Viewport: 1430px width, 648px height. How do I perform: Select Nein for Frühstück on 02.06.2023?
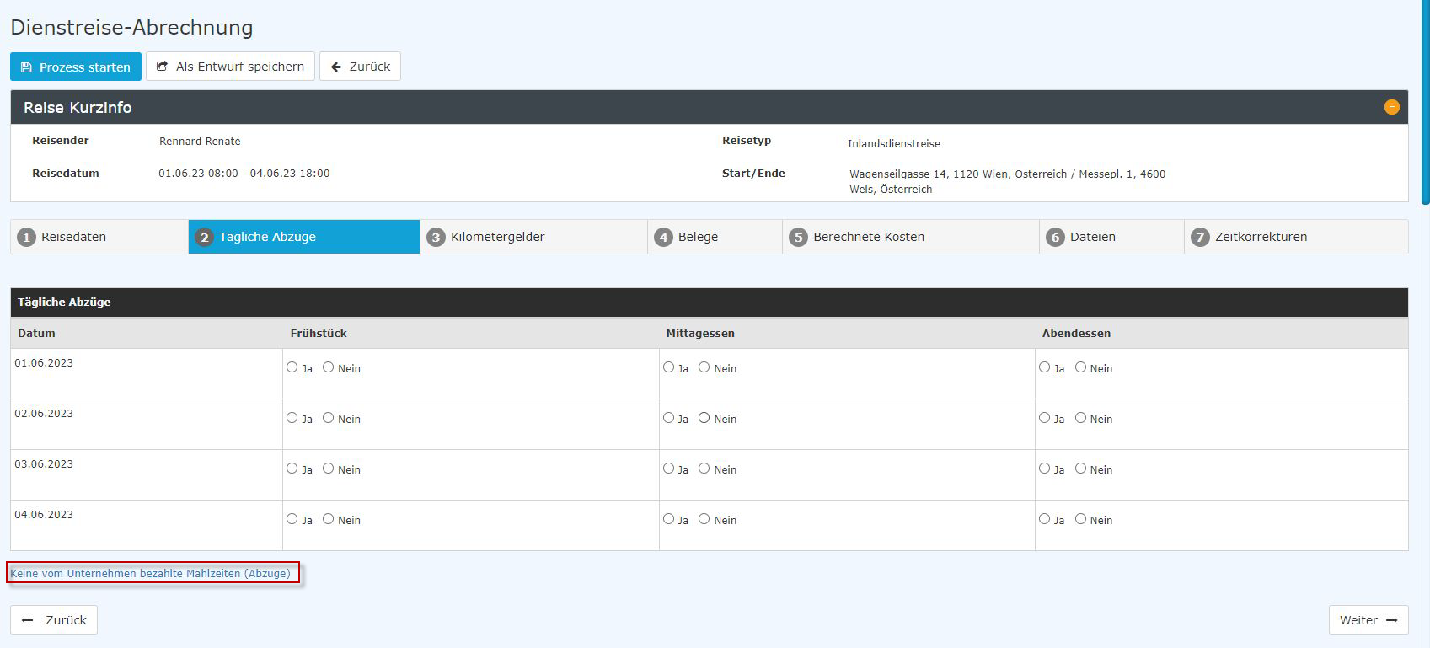click(x=329, y=418)
